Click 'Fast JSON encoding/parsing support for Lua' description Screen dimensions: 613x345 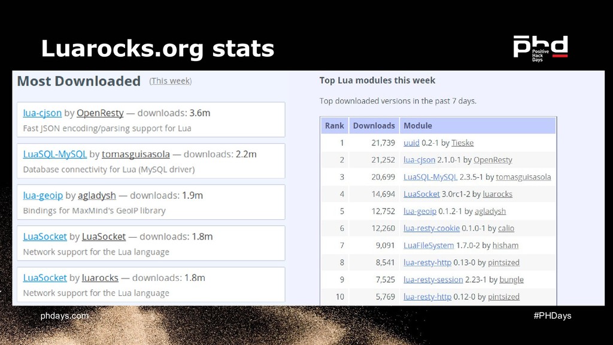pyautogui.click(x=107, y=128)
